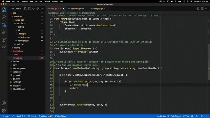210x118 pixels.
Task: Show errors and warnings count
Action: (x=32, y=116)
